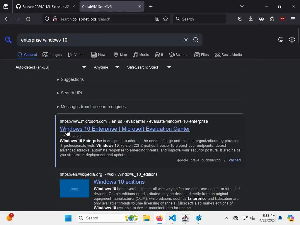Switch to the Release 2024.2.1.5 GitHub tab
This screenshot has width=300, height=225.
[45, 6]
